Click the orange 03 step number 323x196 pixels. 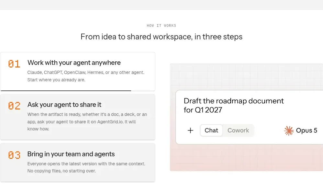pos(14,155)
